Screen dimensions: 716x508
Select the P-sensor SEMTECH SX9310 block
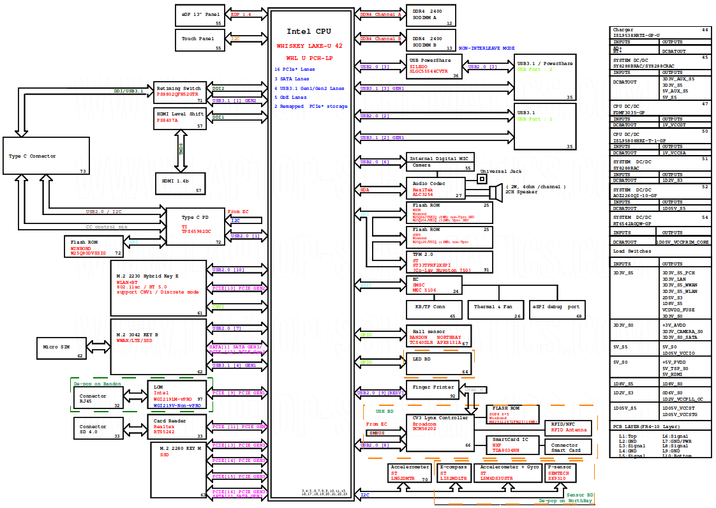point(560,474)
